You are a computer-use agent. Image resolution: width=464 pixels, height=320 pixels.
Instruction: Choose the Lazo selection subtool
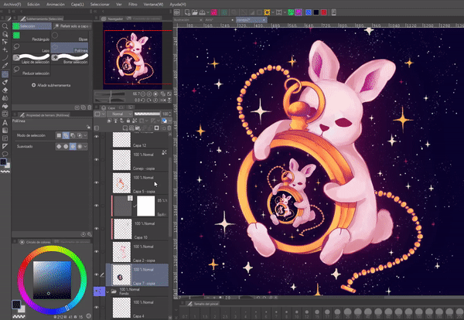pos(32,48)
